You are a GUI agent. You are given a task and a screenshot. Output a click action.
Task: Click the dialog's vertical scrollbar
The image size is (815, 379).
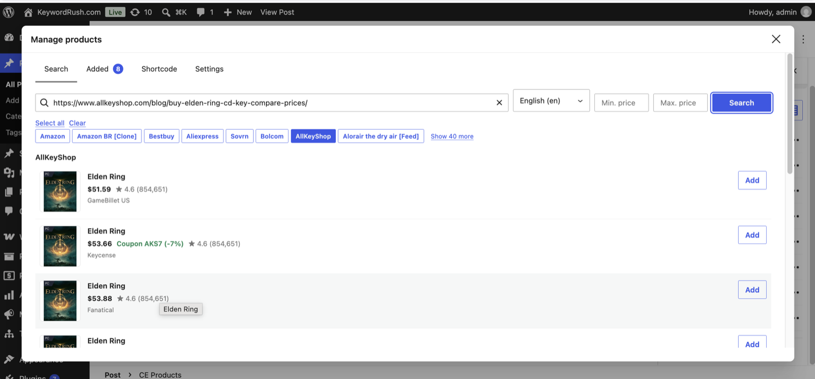coord(790,114)
